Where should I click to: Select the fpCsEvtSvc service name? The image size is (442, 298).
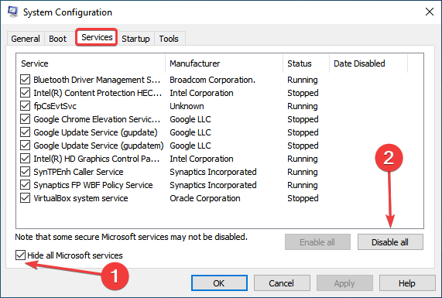point(55,106)
